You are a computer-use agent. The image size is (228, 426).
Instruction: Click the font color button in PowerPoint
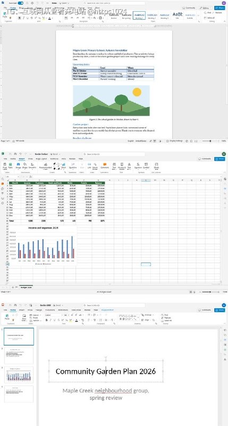(77, 320)
